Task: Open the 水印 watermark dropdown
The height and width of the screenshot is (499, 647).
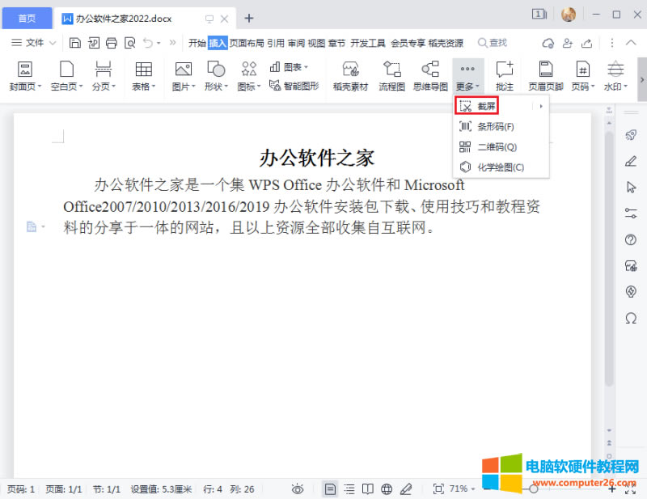Action: 617,87
